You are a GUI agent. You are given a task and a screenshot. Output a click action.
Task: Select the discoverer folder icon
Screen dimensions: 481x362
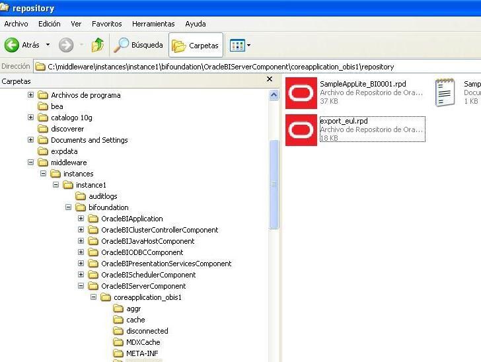coord(43,129)
